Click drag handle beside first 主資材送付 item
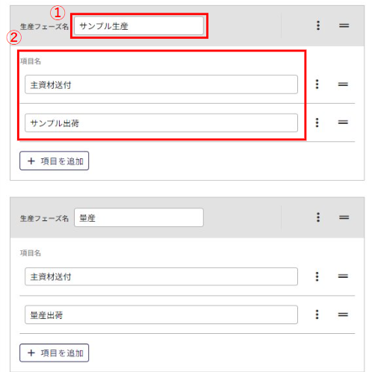Screen dimensions: 369x372 [343, 84]
